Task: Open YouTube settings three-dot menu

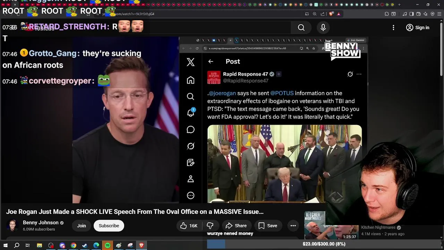Action: coord(393,27)
